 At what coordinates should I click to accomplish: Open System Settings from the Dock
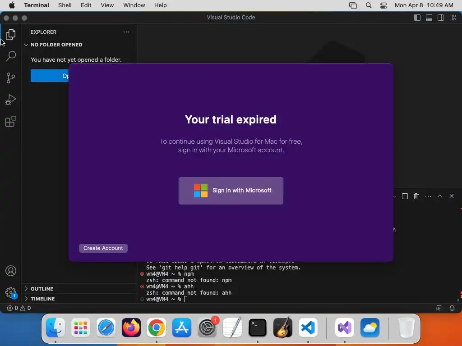coord(207,328)
